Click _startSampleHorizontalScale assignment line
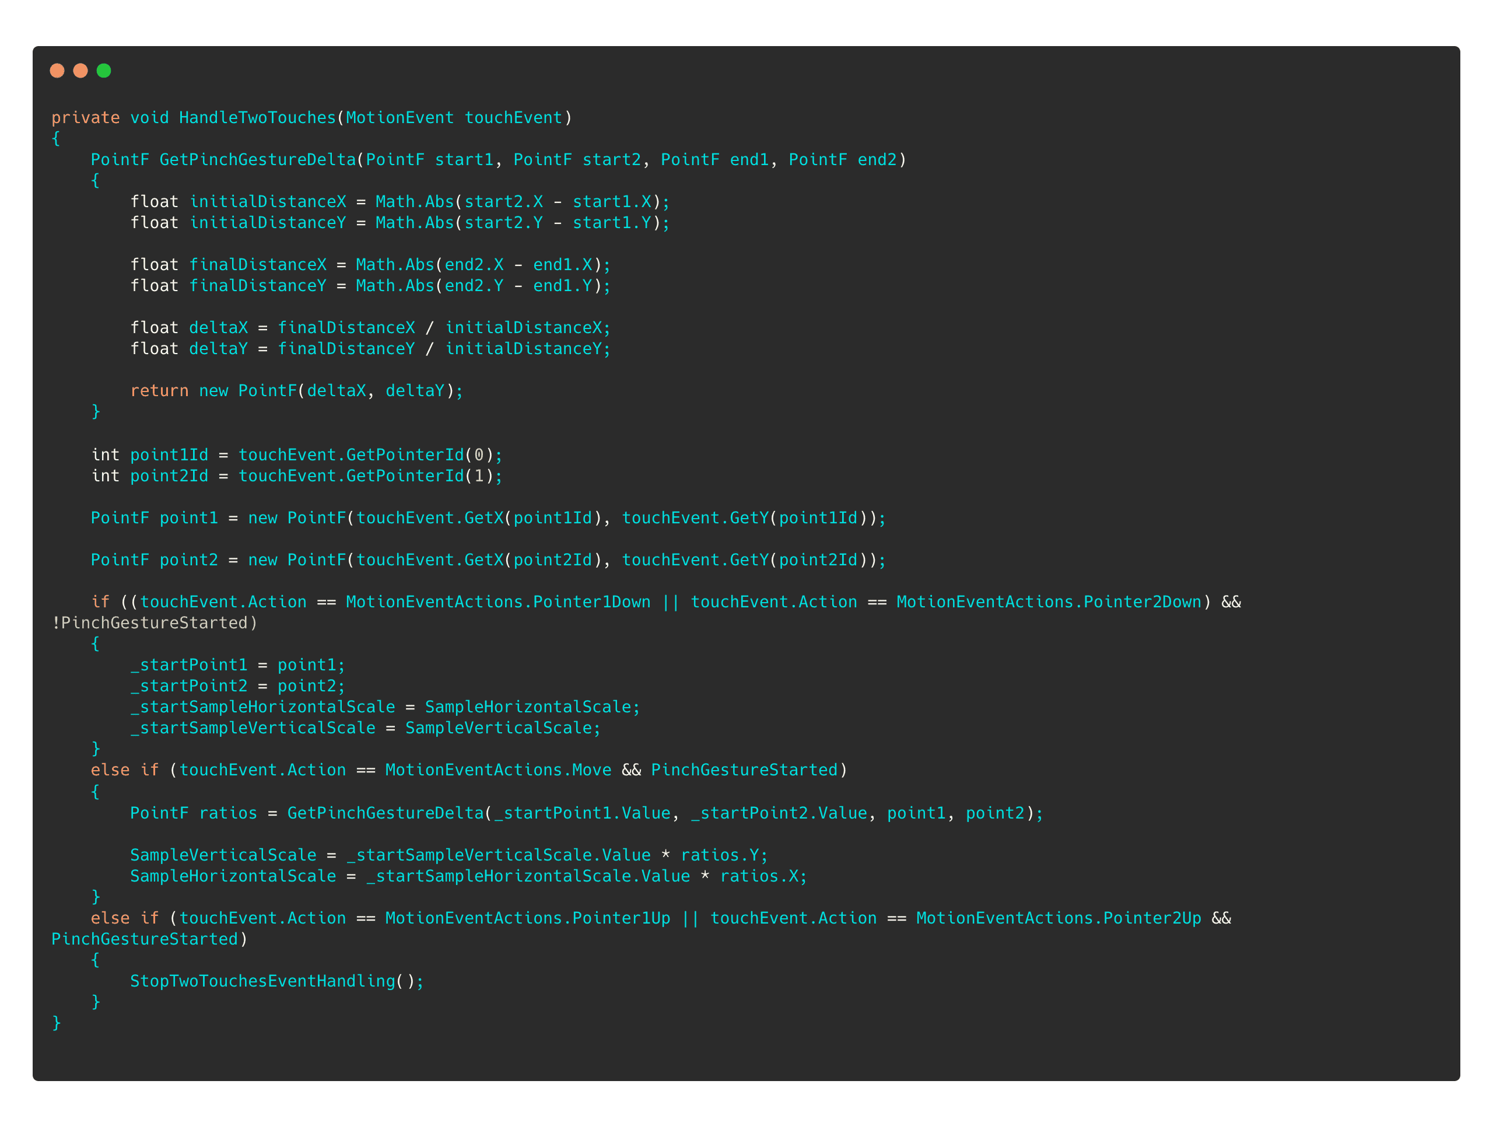The width and height of the screenshot is (1493, 1126). (x=385, y=708)
